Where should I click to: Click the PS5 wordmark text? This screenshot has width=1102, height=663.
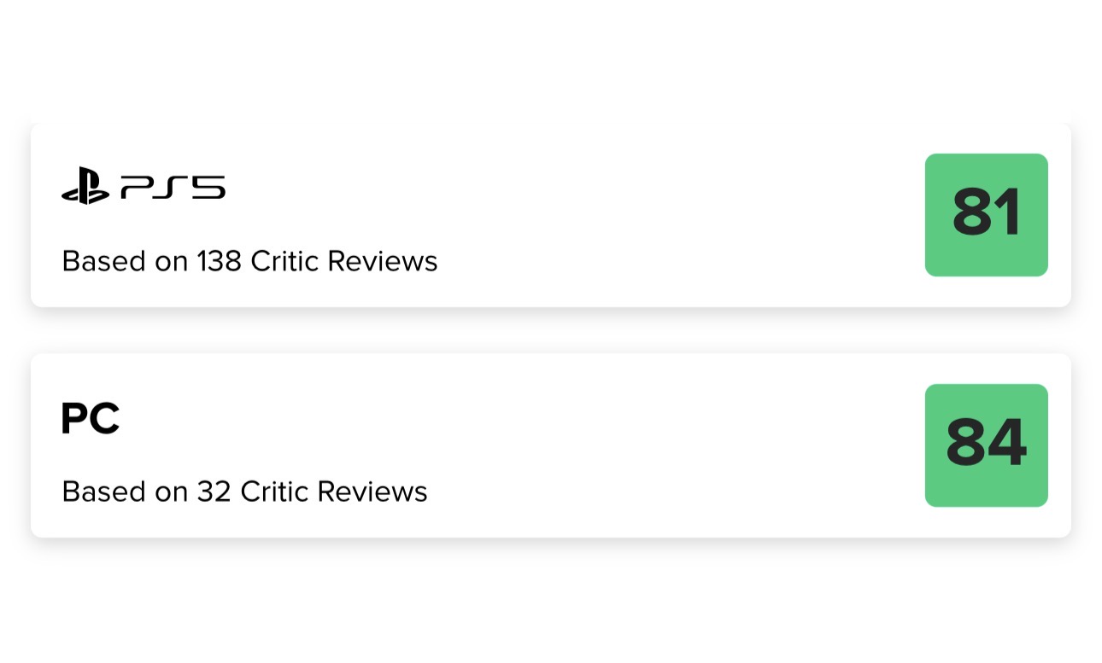coord(173,187)
